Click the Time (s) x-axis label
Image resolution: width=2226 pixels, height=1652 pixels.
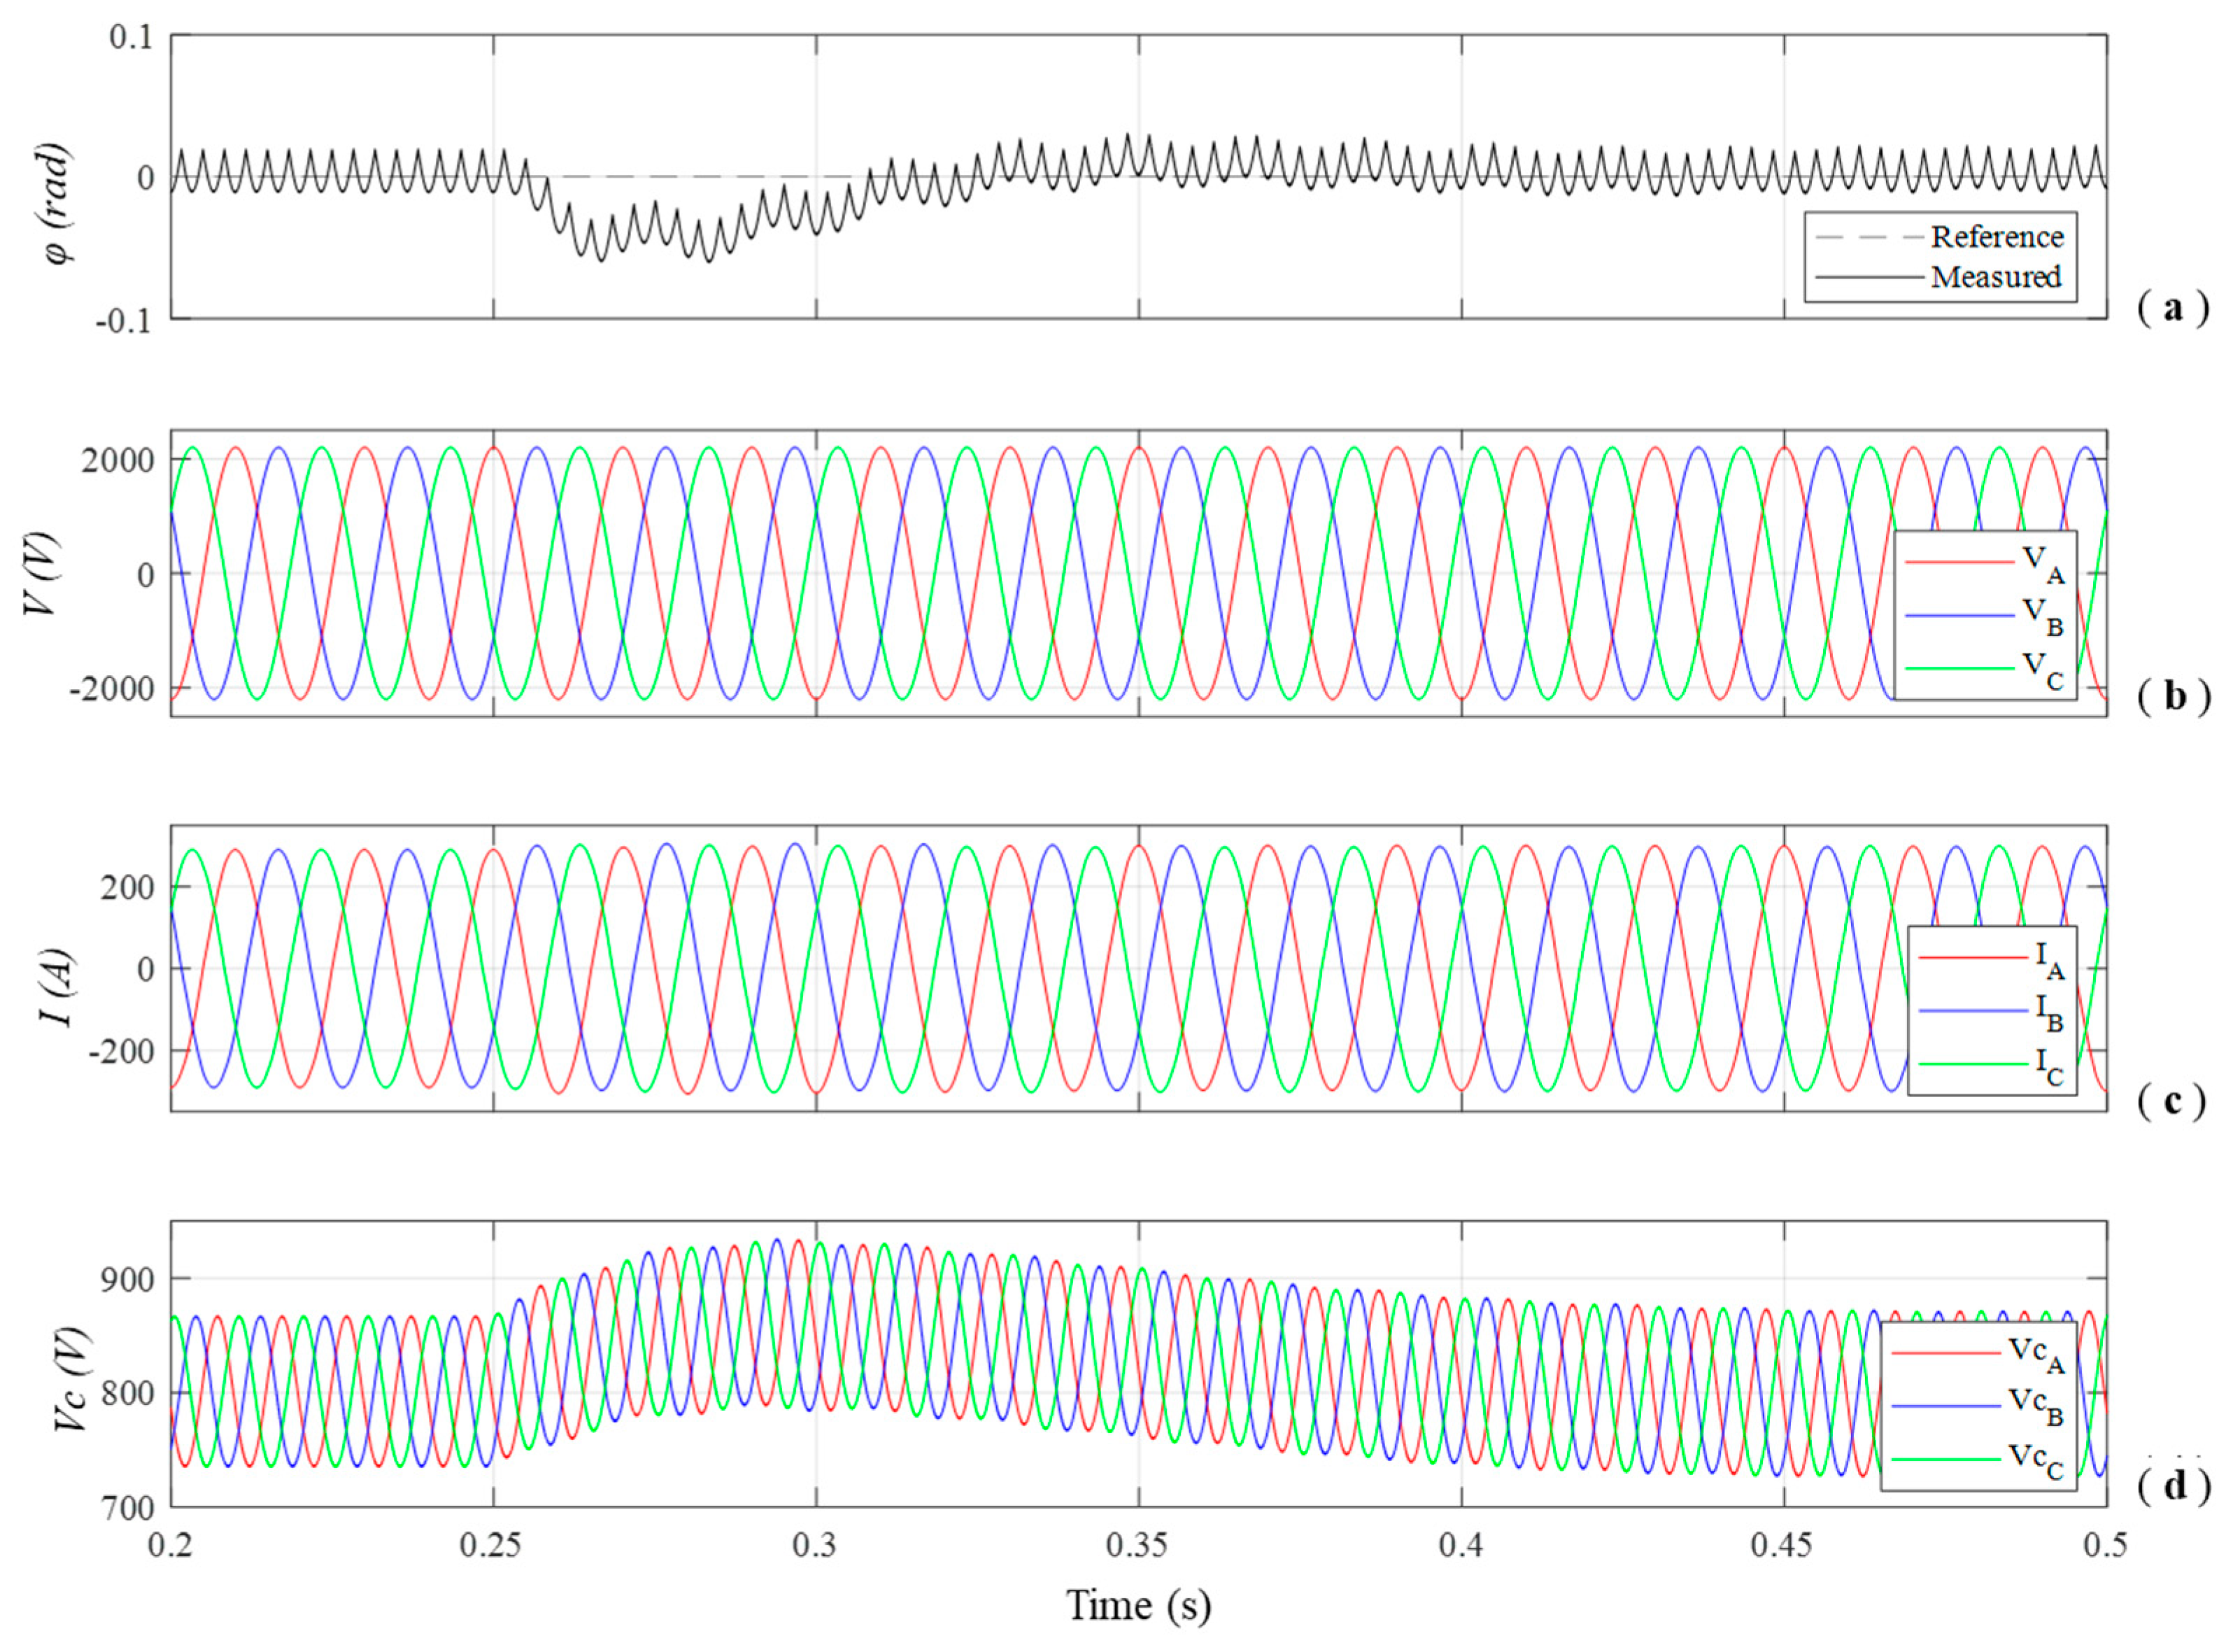(x=1137, y=1606)
